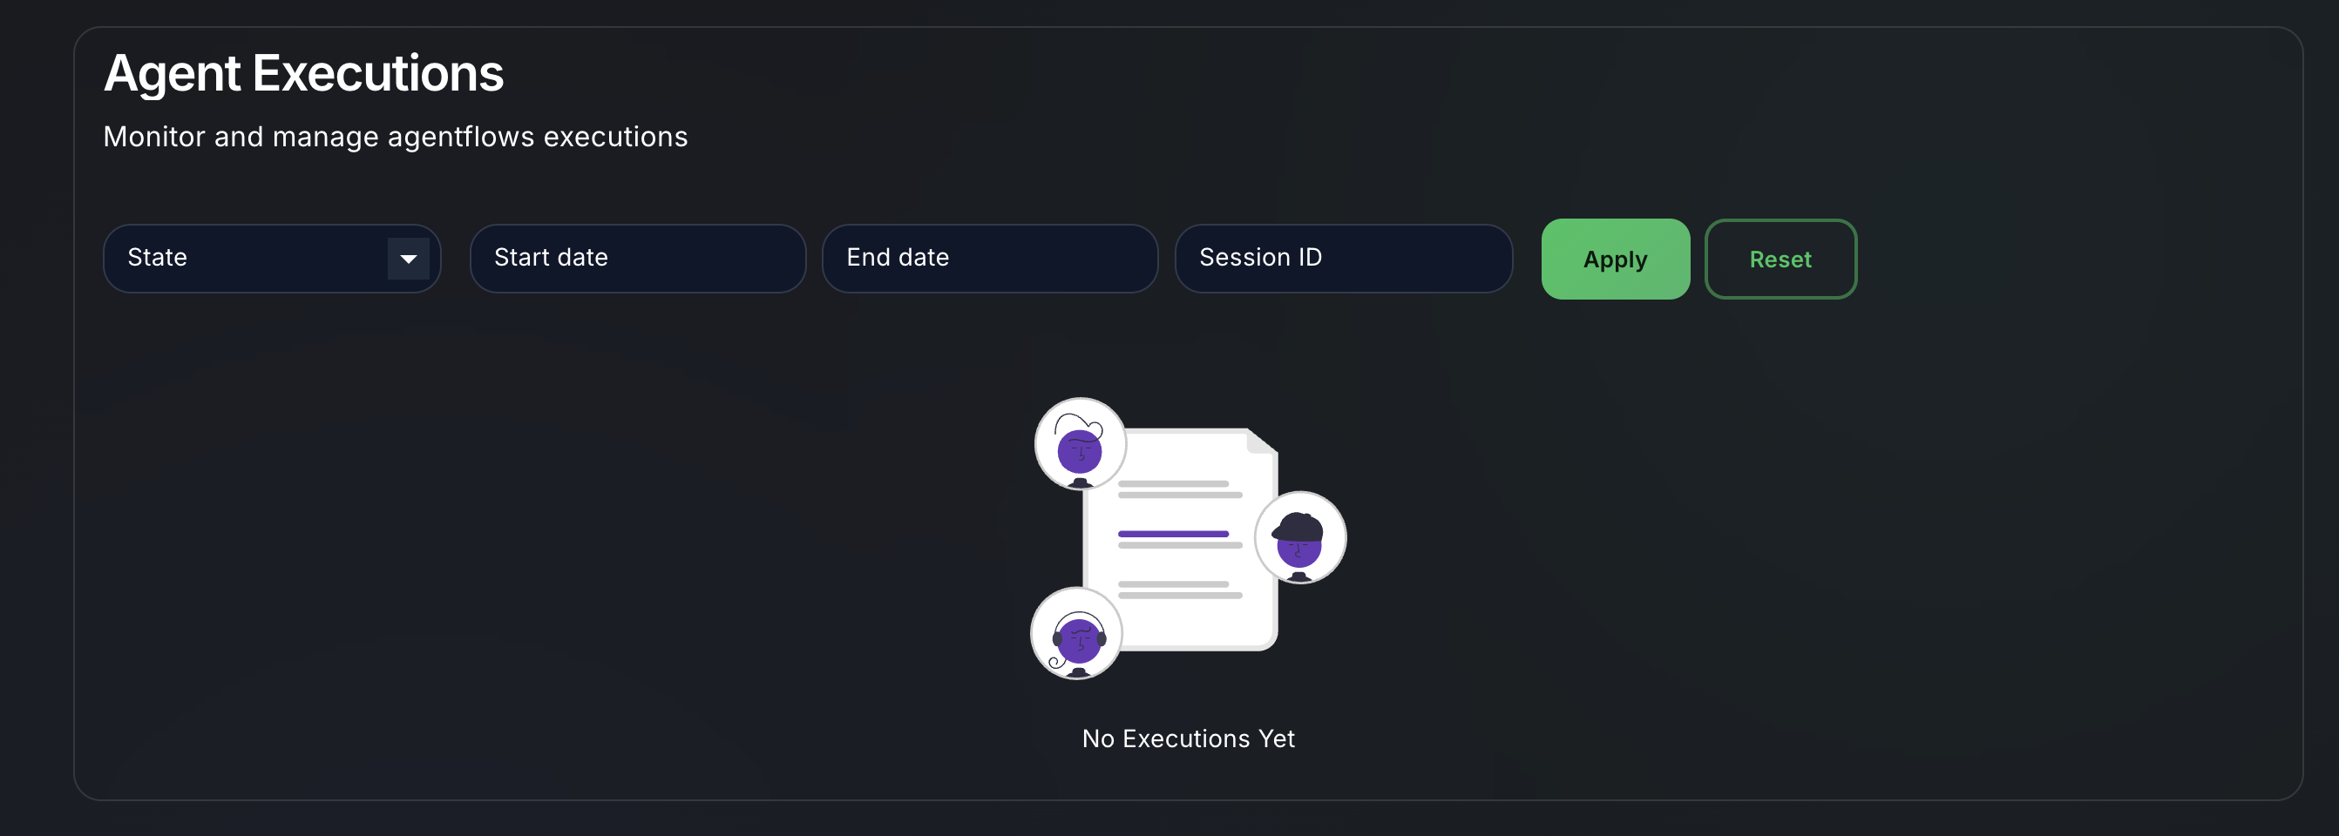The image size is (2339, 836).
Task: Click the right-side agent avatar icon
Action: [x=1299, y=537]
